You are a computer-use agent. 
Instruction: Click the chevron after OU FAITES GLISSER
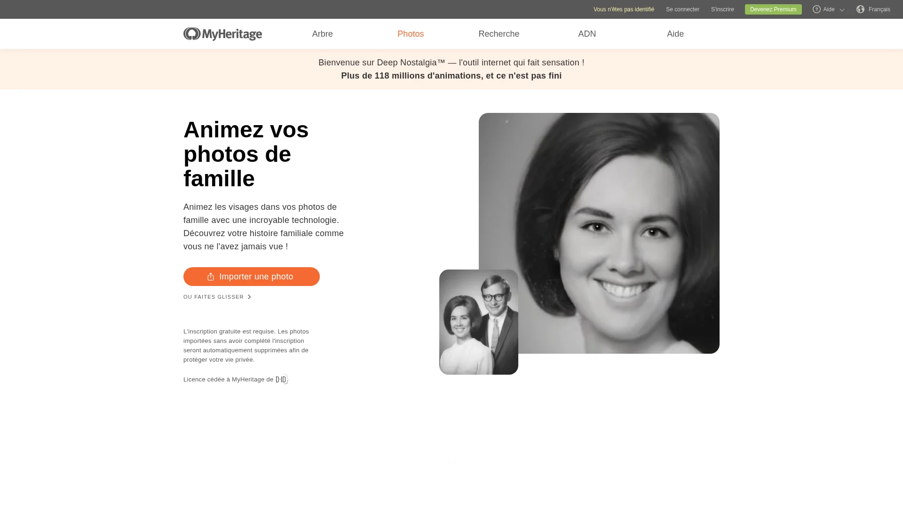(249, 297)
